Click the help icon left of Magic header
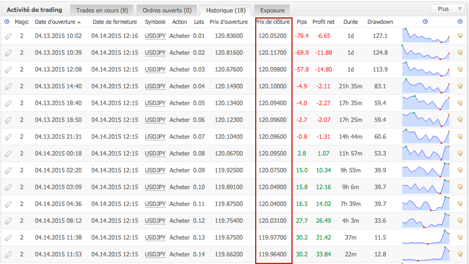469x264 pixels. coord(7,22)
